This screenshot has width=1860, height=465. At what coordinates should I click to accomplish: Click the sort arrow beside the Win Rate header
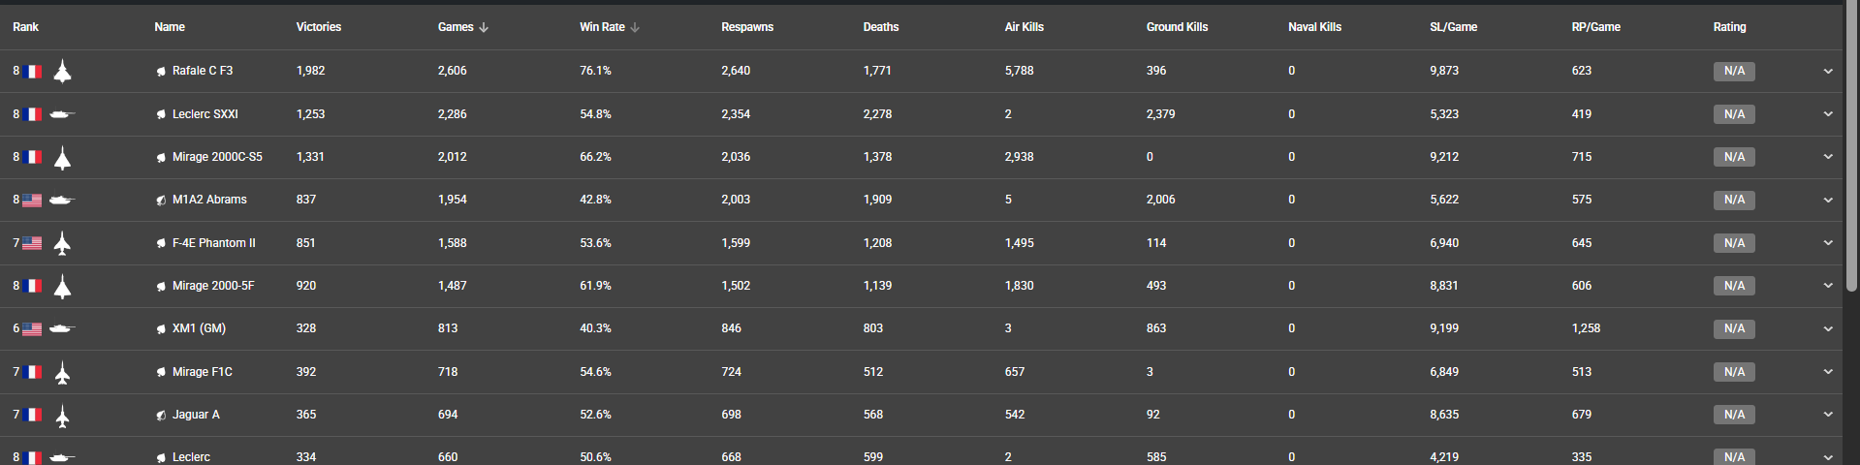click(635, 28)
